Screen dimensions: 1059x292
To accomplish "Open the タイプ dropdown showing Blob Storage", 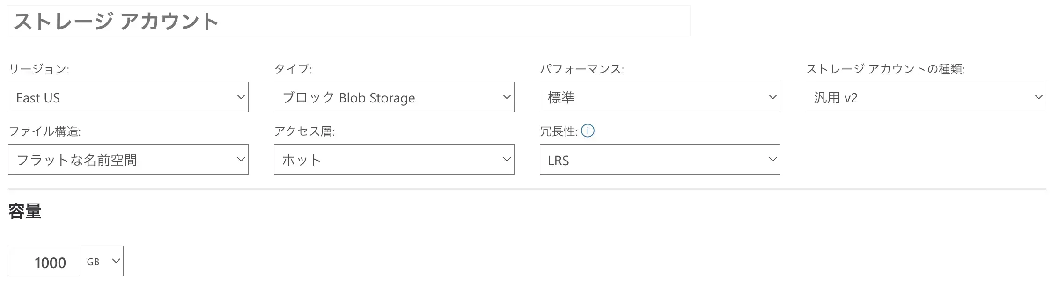I will (394, 97).
